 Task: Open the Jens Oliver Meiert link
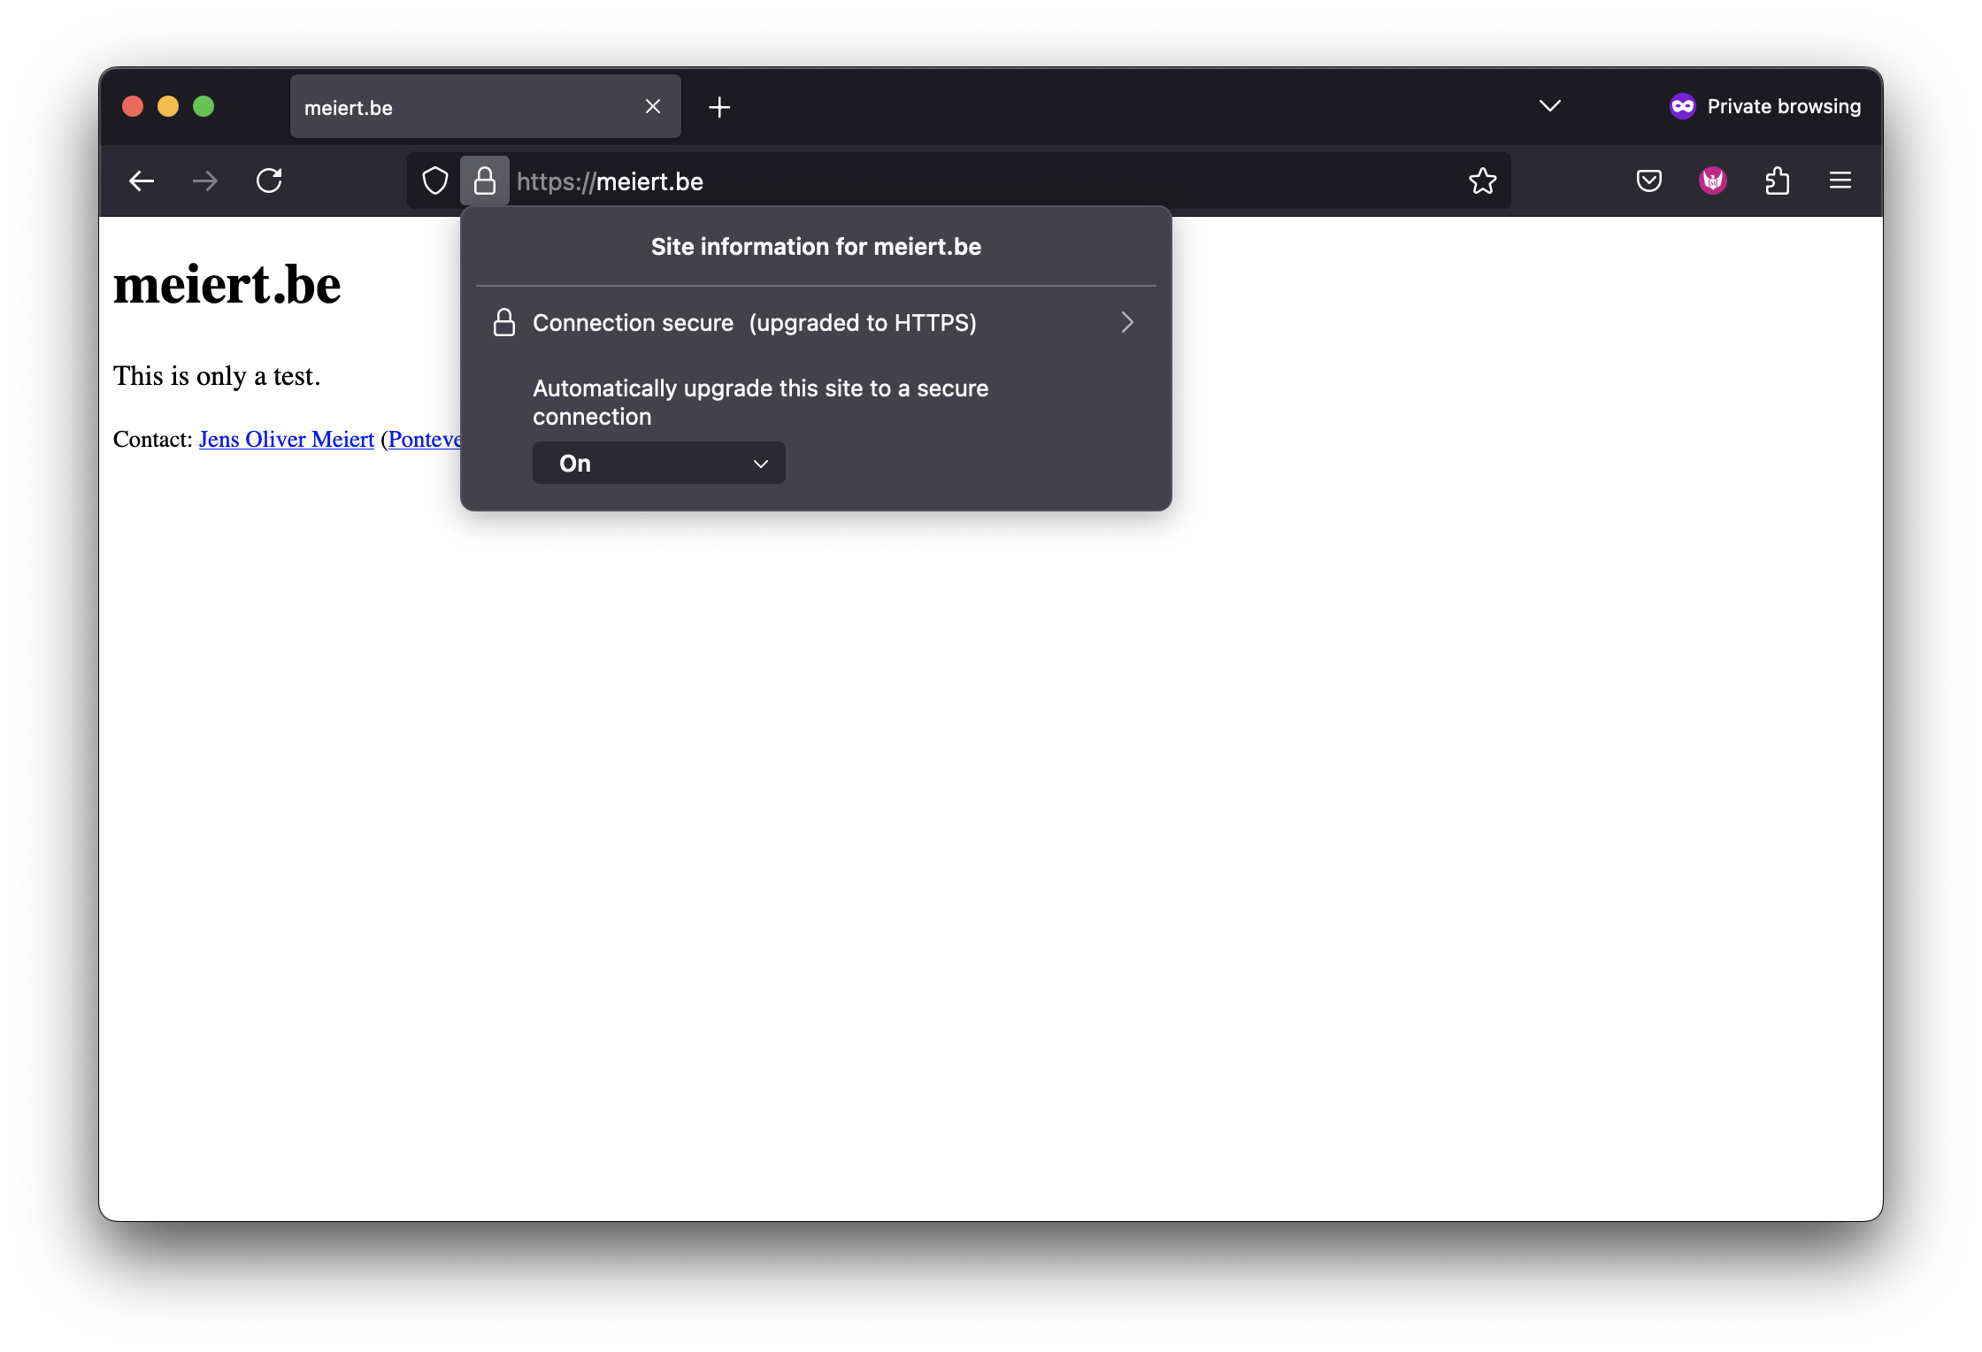click(x=286, y=439)
